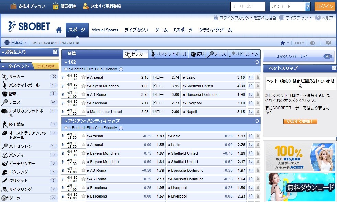Open info icon for 1X2 Elite Club Friendly

click(121, 69)
